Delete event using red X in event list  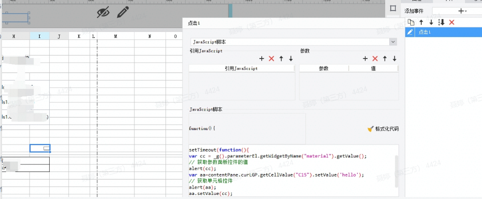(x=451, y=22)
